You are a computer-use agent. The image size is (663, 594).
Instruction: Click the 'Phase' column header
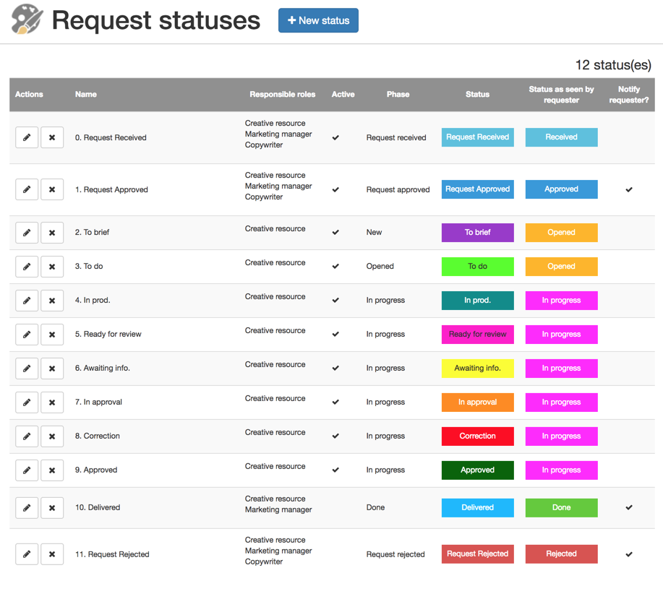398,95
